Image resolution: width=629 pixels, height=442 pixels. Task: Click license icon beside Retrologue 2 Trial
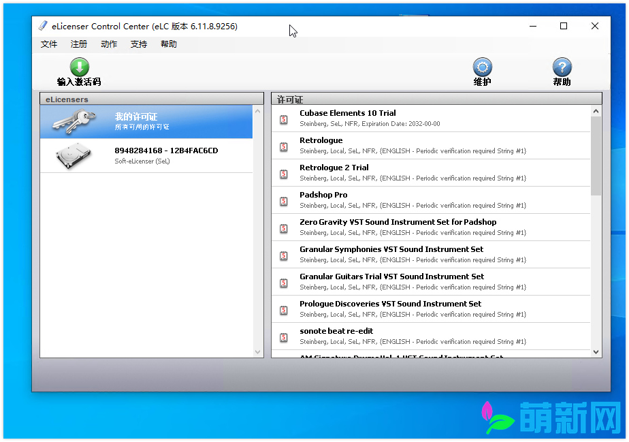coord(284,174)
